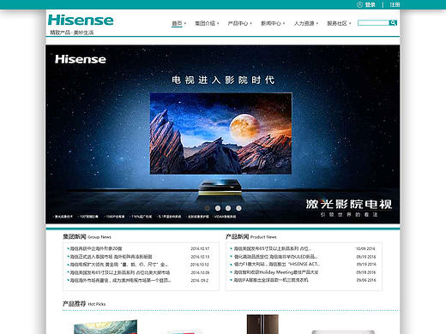Expand the dropdown arrow beside 首页
The height and width of the screenshot is (334, 446).
pos(185,23)
